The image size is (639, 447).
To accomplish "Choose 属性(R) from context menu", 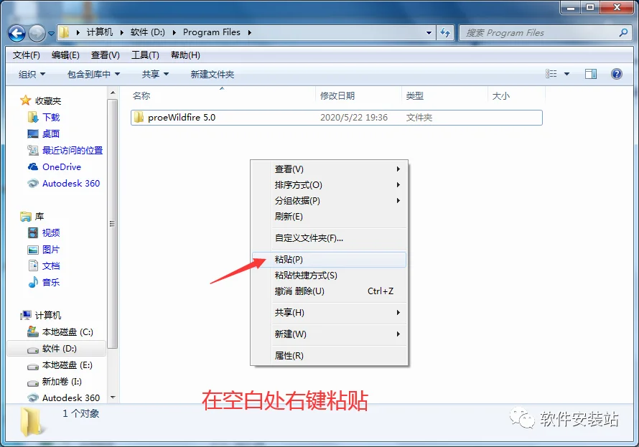I will [x=330, y=356].
